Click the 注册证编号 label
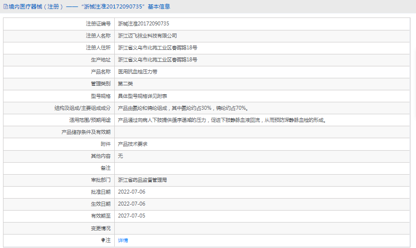The width and height of the screenshot is (416, 248). [98, 23]
